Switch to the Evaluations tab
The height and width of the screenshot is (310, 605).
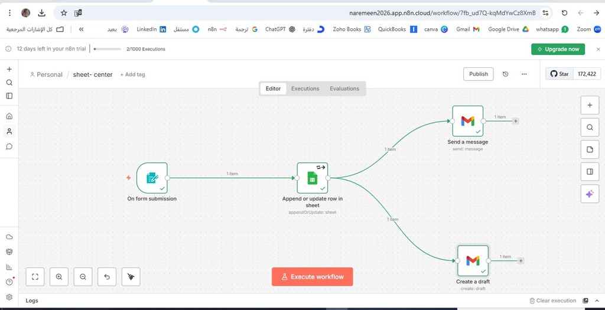[344, 89]
